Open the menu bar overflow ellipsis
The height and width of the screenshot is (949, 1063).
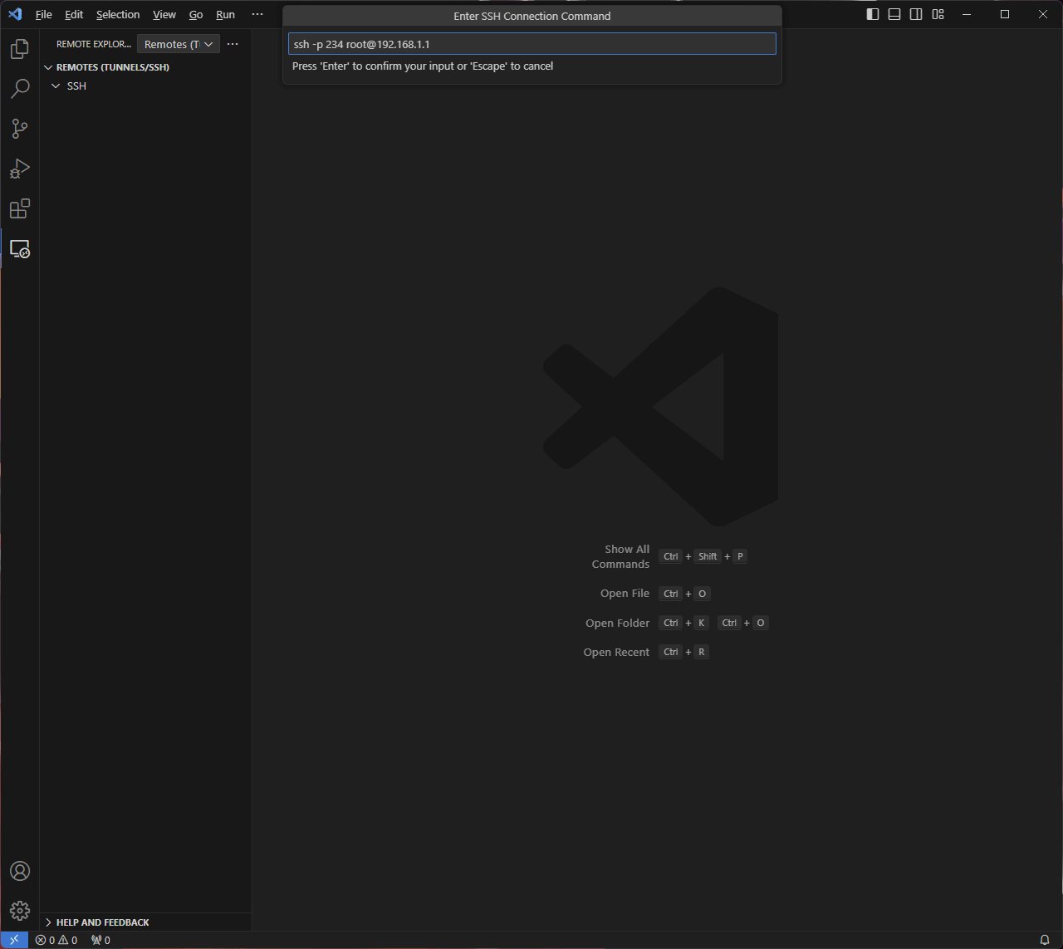click(x=257, y=15)
